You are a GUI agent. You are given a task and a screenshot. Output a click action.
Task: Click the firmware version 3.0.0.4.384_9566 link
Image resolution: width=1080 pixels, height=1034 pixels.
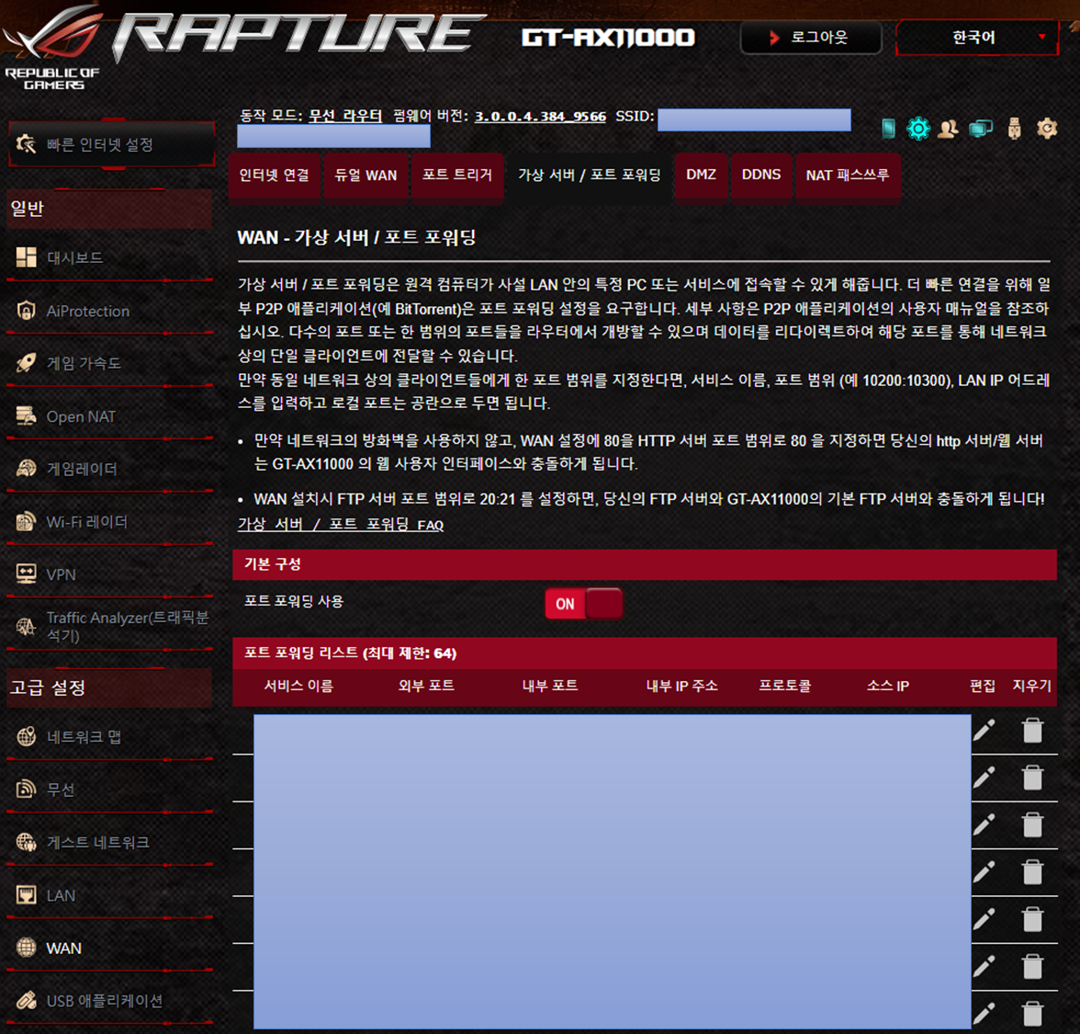[539, 117]
